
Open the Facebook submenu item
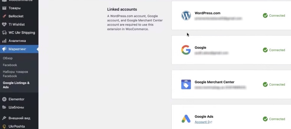10,65
